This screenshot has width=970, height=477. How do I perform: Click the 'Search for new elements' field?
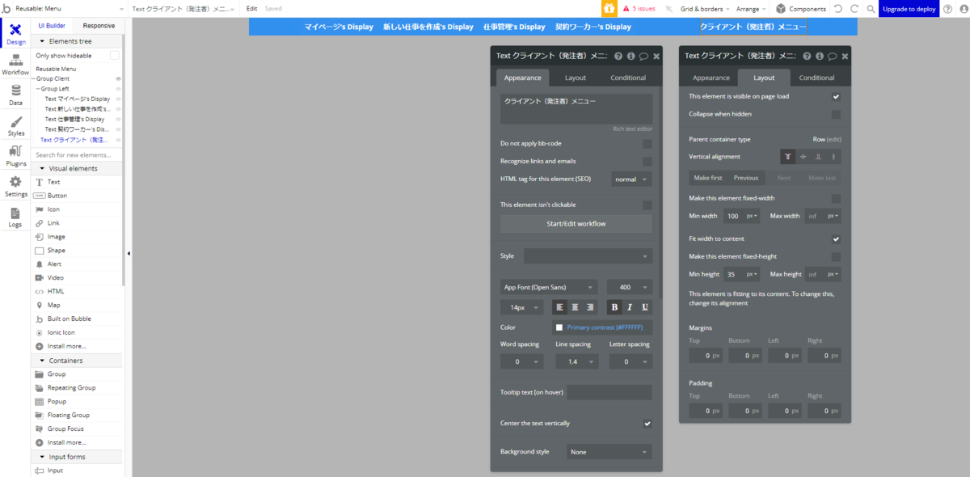(x=78, y=154)
